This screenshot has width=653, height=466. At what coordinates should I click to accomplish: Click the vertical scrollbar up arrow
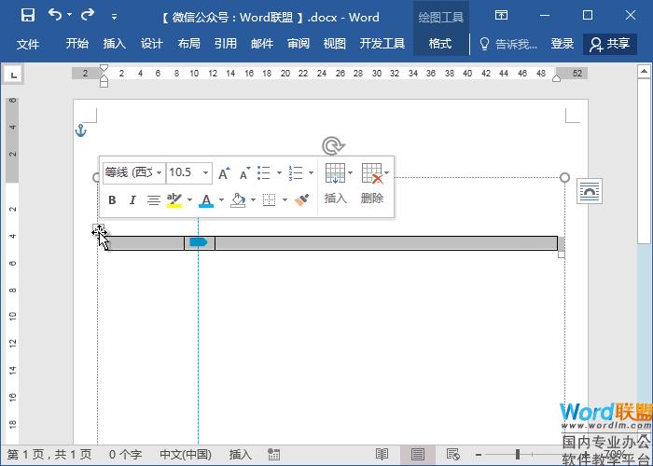pyautogui.click(x=644, y=72)
